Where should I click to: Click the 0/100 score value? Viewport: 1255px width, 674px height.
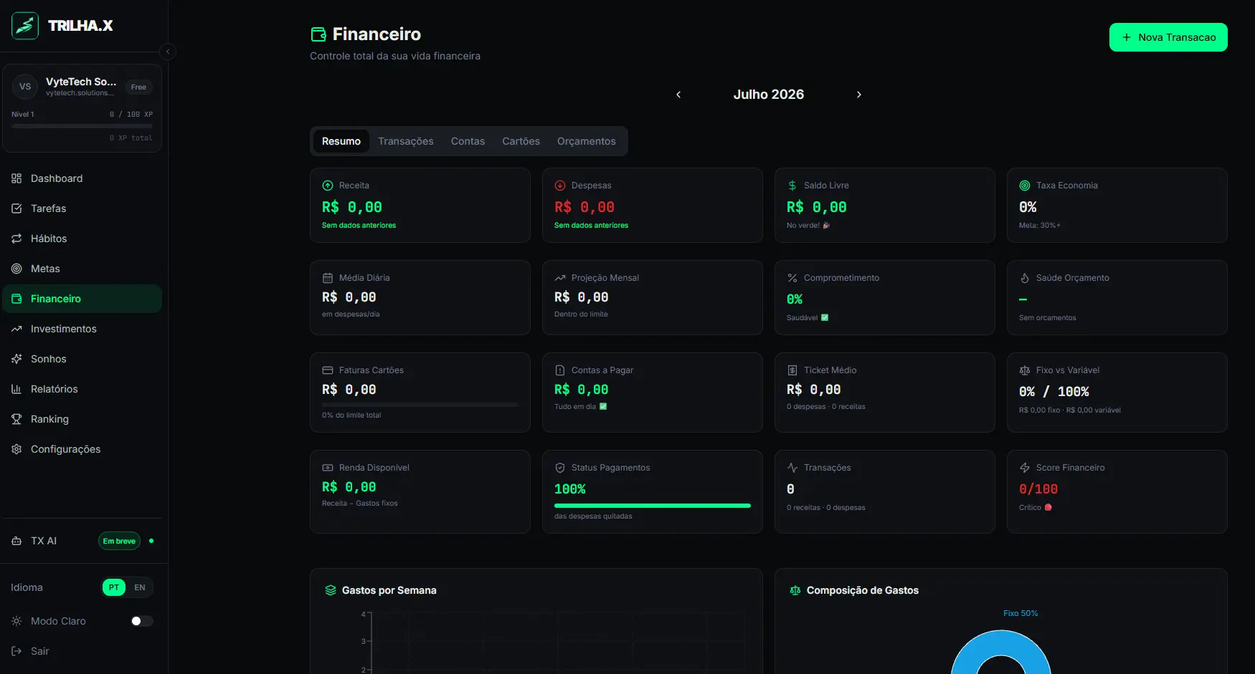click(x=1038, y=489)
